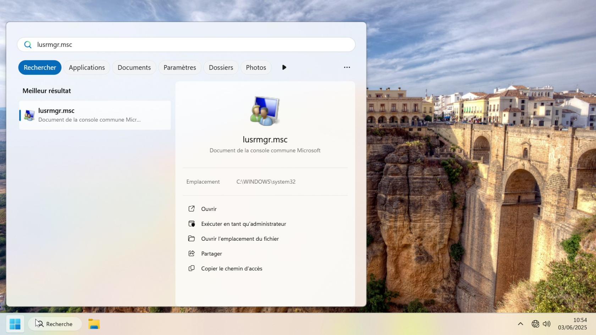This screenshot has height=335, width=596.
Task: Open the Windows Start button
Action: [x=15, y=324]
